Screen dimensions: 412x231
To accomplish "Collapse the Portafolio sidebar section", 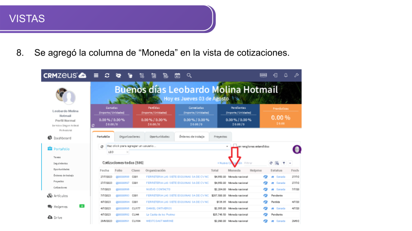I will 61,149.
